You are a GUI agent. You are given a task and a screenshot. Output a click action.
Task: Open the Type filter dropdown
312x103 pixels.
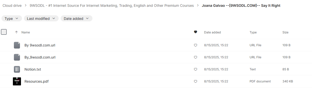point(11,18)
